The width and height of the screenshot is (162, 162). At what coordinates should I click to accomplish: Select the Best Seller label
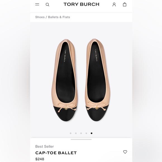(x=44, y=146)
